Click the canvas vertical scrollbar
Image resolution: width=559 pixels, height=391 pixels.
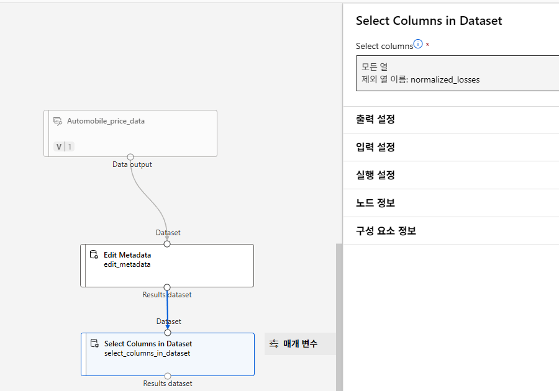pyautogui.click(x=339, y=317)
